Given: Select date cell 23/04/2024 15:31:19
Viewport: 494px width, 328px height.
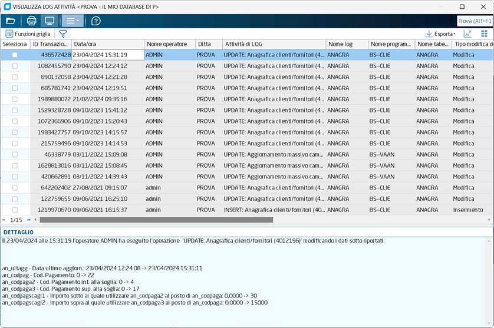Looking at the screenshot, I should click(108, 55).
